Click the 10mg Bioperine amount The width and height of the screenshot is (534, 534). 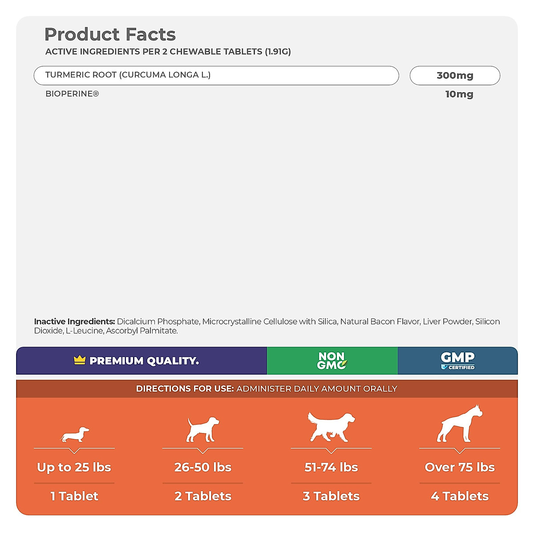(459, 94)
